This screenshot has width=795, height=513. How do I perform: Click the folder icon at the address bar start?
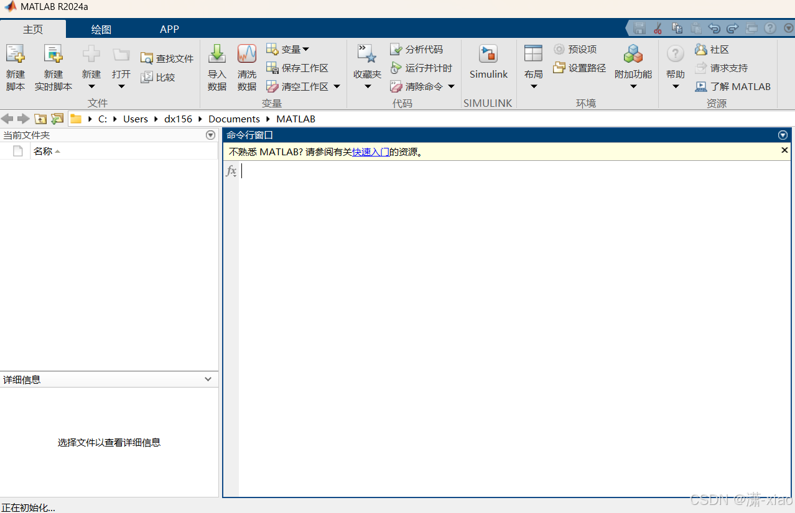76,119
